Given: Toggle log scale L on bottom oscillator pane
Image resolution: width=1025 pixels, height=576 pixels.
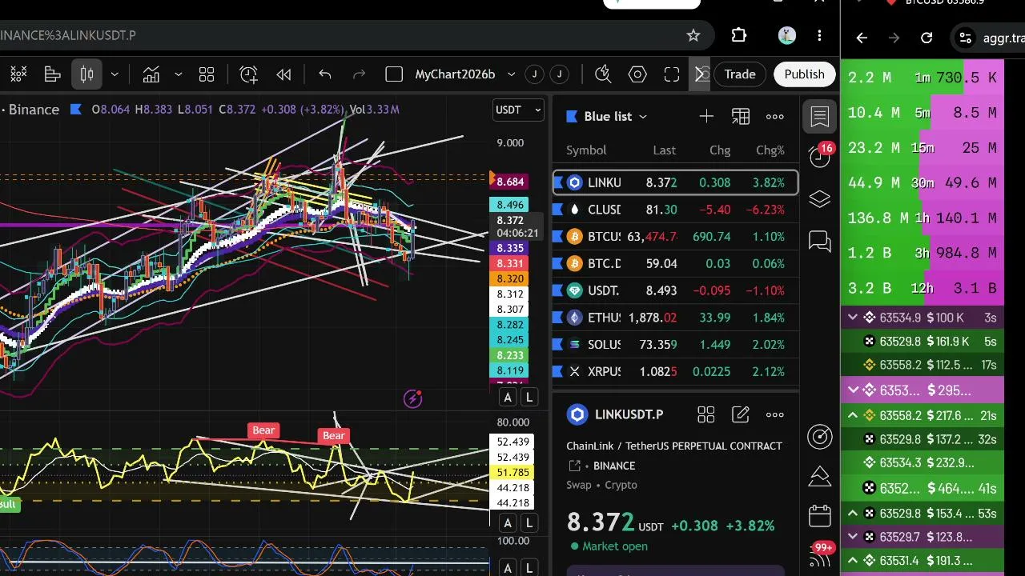Looking at the screenshot, I should click(529, 569).
